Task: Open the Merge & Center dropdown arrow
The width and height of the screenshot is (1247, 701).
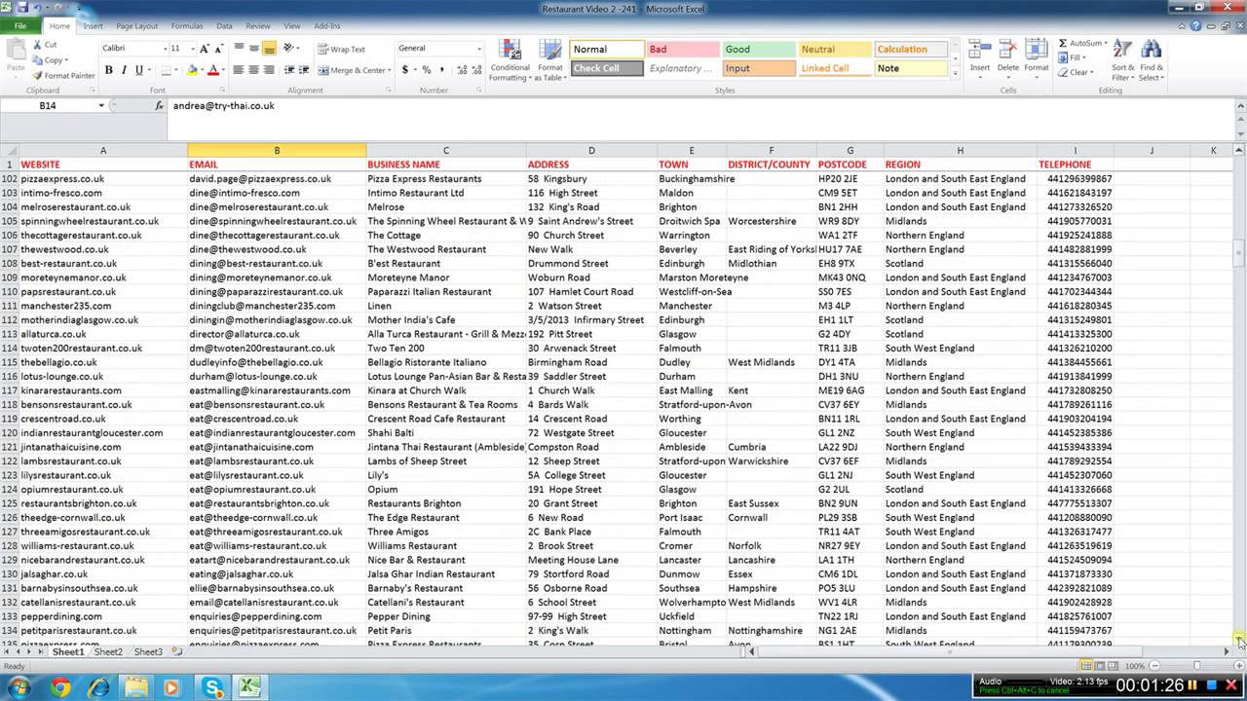Action: (x=390, y=70)
